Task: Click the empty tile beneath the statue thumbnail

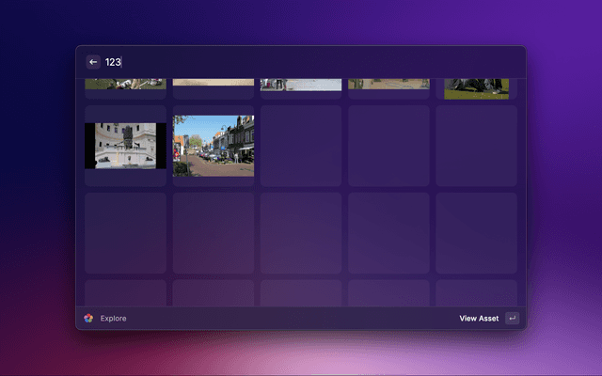Action: [x=477, y=146]
